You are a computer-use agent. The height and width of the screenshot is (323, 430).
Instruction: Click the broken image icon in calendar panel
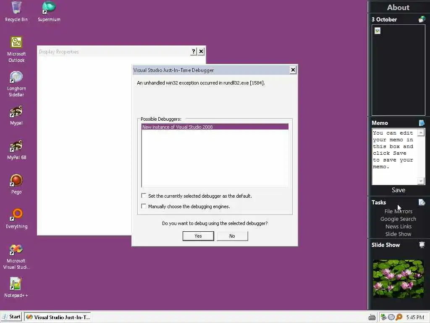click(378, 31)
